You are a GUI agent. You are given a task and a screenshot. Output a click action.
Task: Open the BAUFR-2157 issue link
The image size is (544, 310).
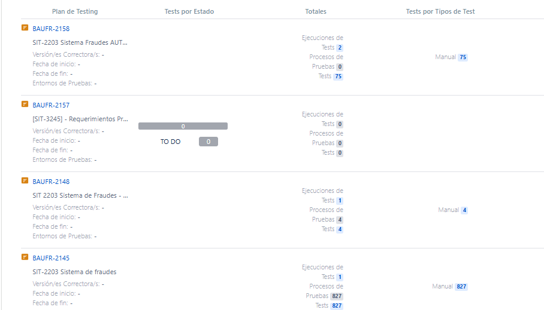[x=51, y=105]
